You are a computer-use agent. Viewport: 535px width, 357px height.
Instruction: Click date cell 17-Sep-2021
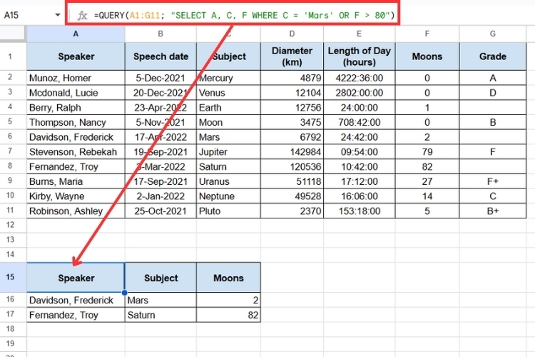click(x=160, y=181)
